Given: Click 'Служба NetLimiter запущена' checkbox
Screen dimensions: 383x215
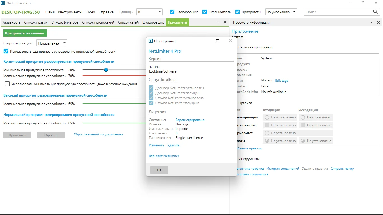Looking at the screenshot, I should 151,103.
